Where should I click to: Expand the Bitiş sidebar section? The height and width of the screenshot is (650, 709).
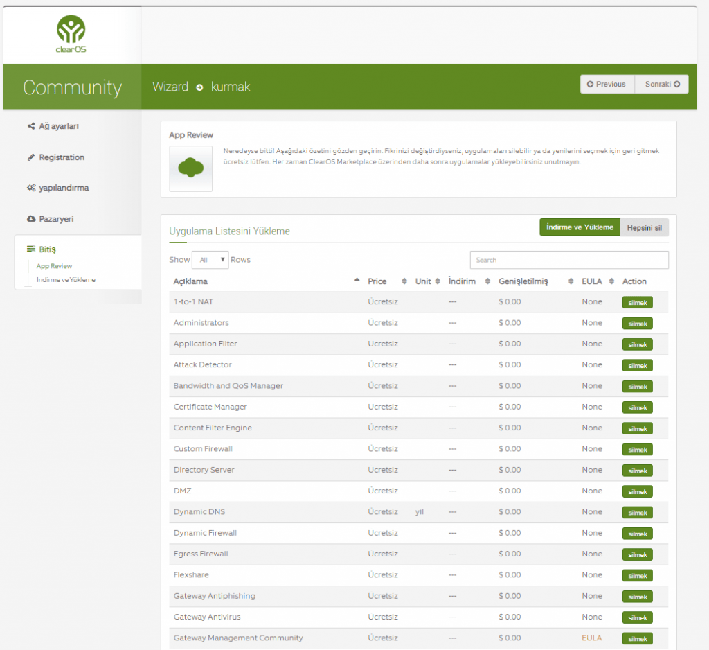click(x=47, y=249)
